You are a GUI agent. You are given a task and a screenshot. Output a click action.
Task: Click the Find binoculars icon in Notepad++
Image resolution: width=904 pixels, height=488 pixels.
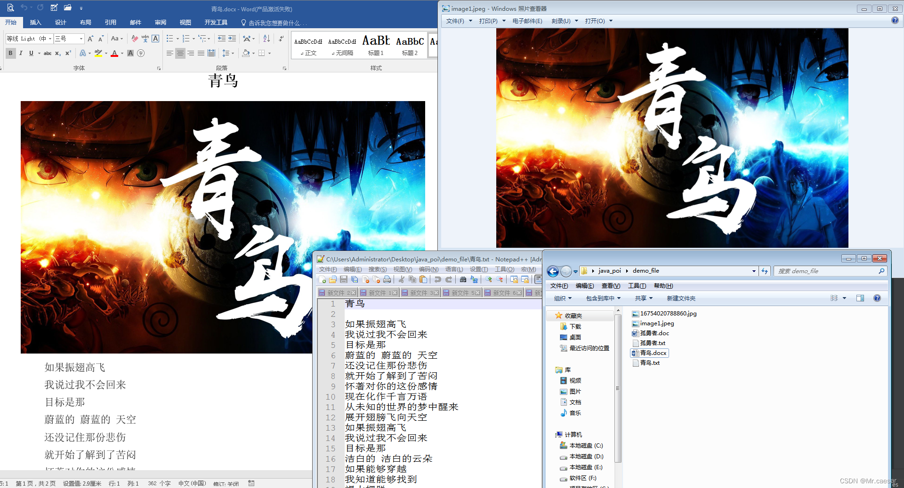(463, 280)
